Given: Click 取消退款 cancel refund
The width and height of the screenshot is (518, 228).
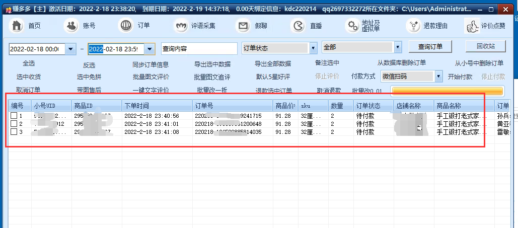Looking at the screenshot, I should pos(329,91).
